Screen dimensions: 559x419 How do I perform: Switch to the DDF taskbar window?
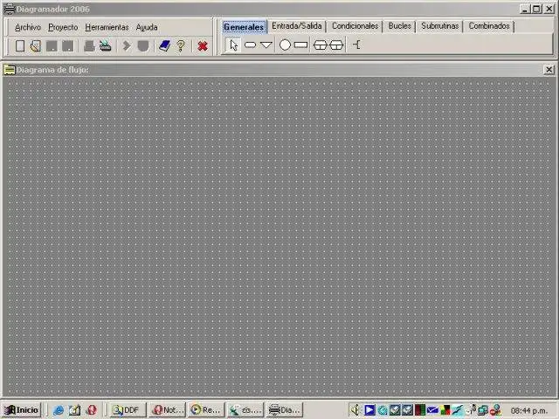point(128,410)
